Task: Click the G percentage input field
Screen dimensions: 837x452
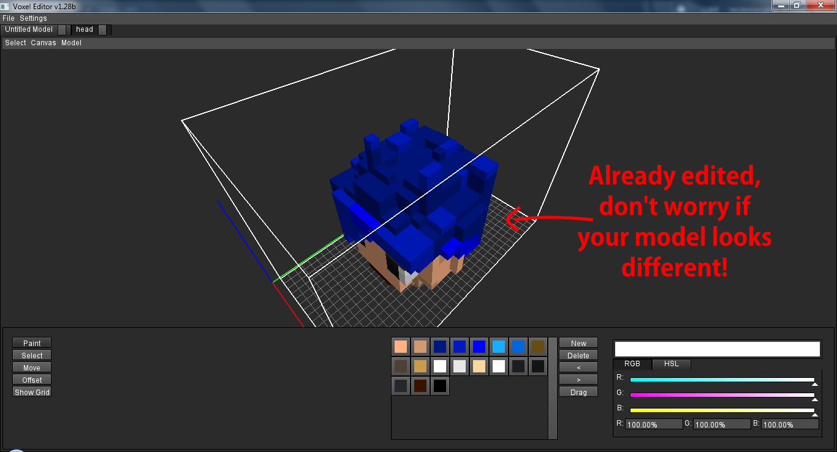Action: point(722,424)
